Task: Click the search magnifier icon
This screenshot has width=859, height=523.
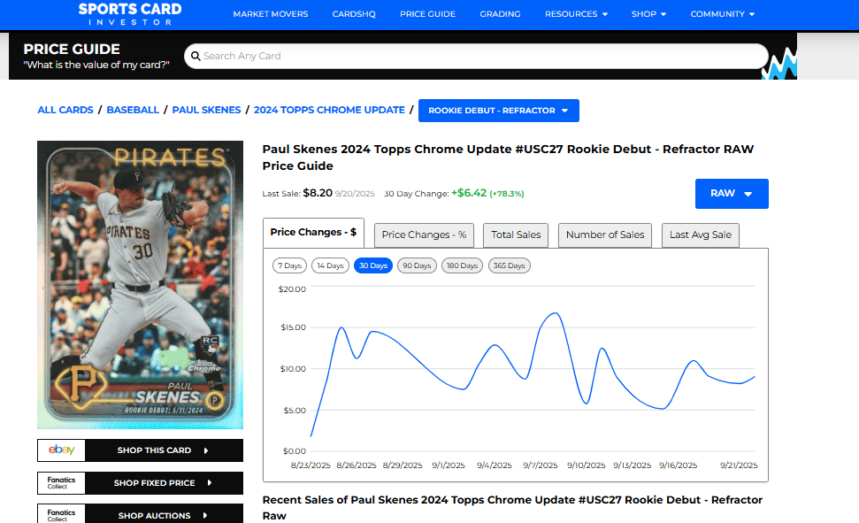Action: tap(194, 56)
